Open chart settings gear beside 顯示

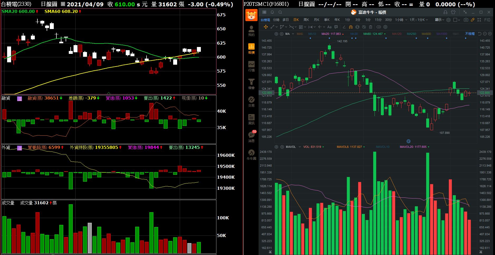coord(448,20)
